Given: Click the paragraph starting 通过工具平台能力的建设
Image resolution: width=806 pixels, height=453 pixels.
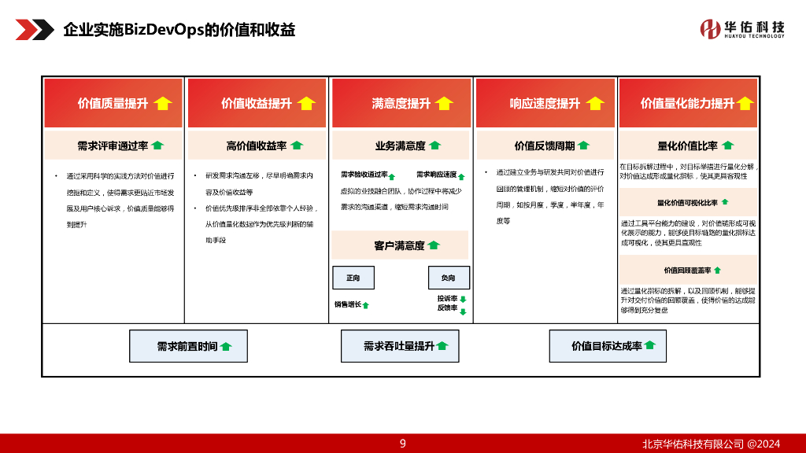Looking at the screenshot, I should pos(688,233).
